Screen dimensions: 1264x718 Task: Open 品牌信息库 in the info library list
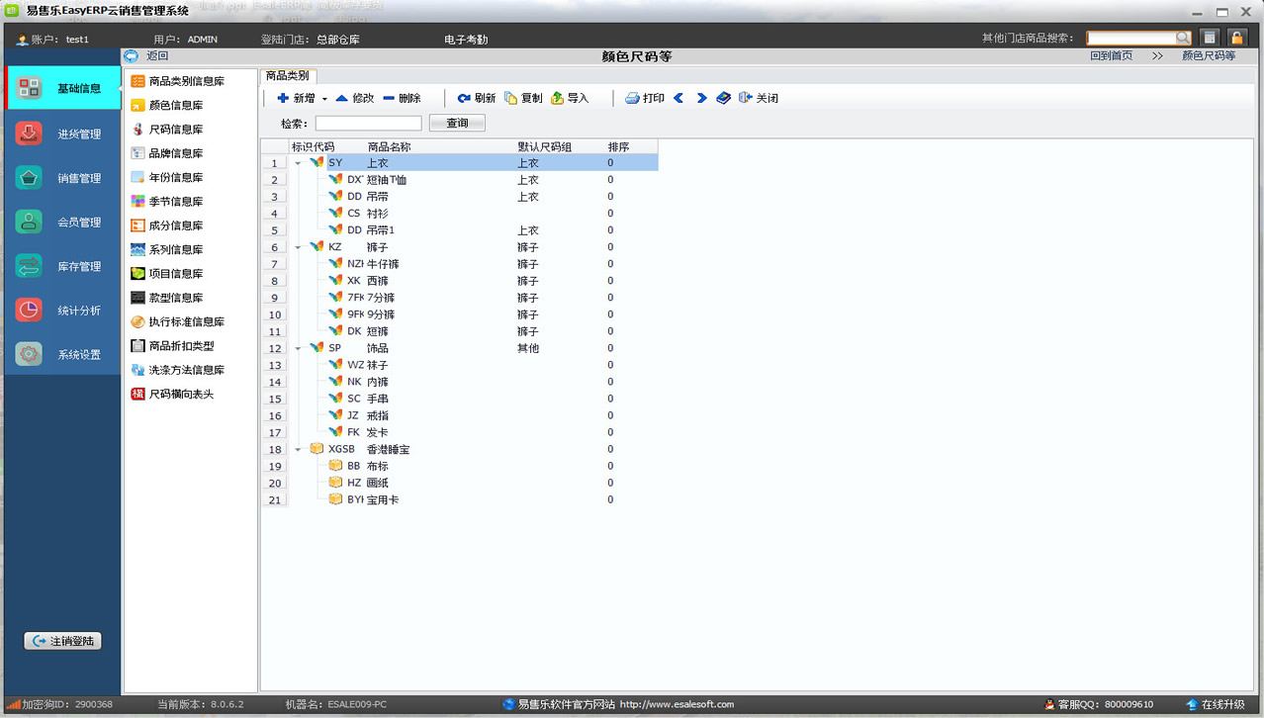click(175, 153)
